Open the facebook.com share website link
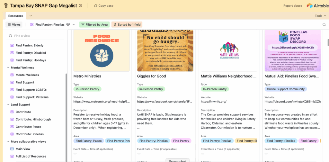 164,102
